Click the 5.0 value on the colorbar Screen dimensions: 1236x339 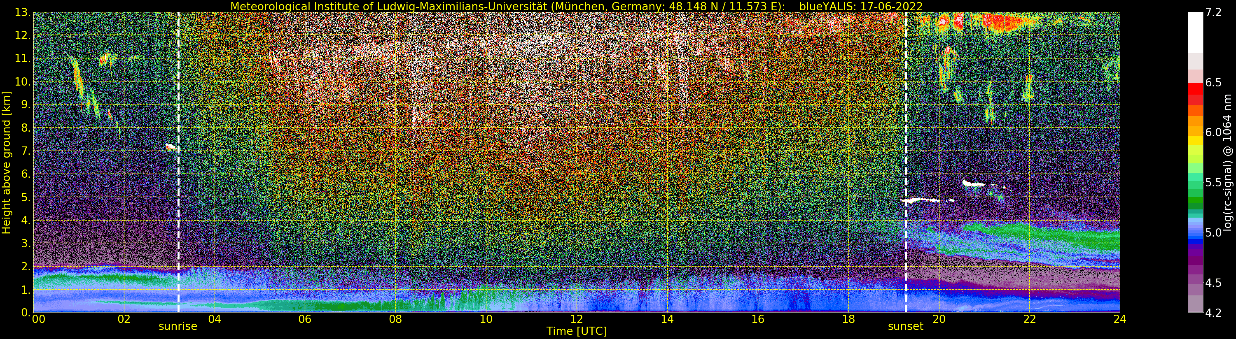click(1213, 232)
